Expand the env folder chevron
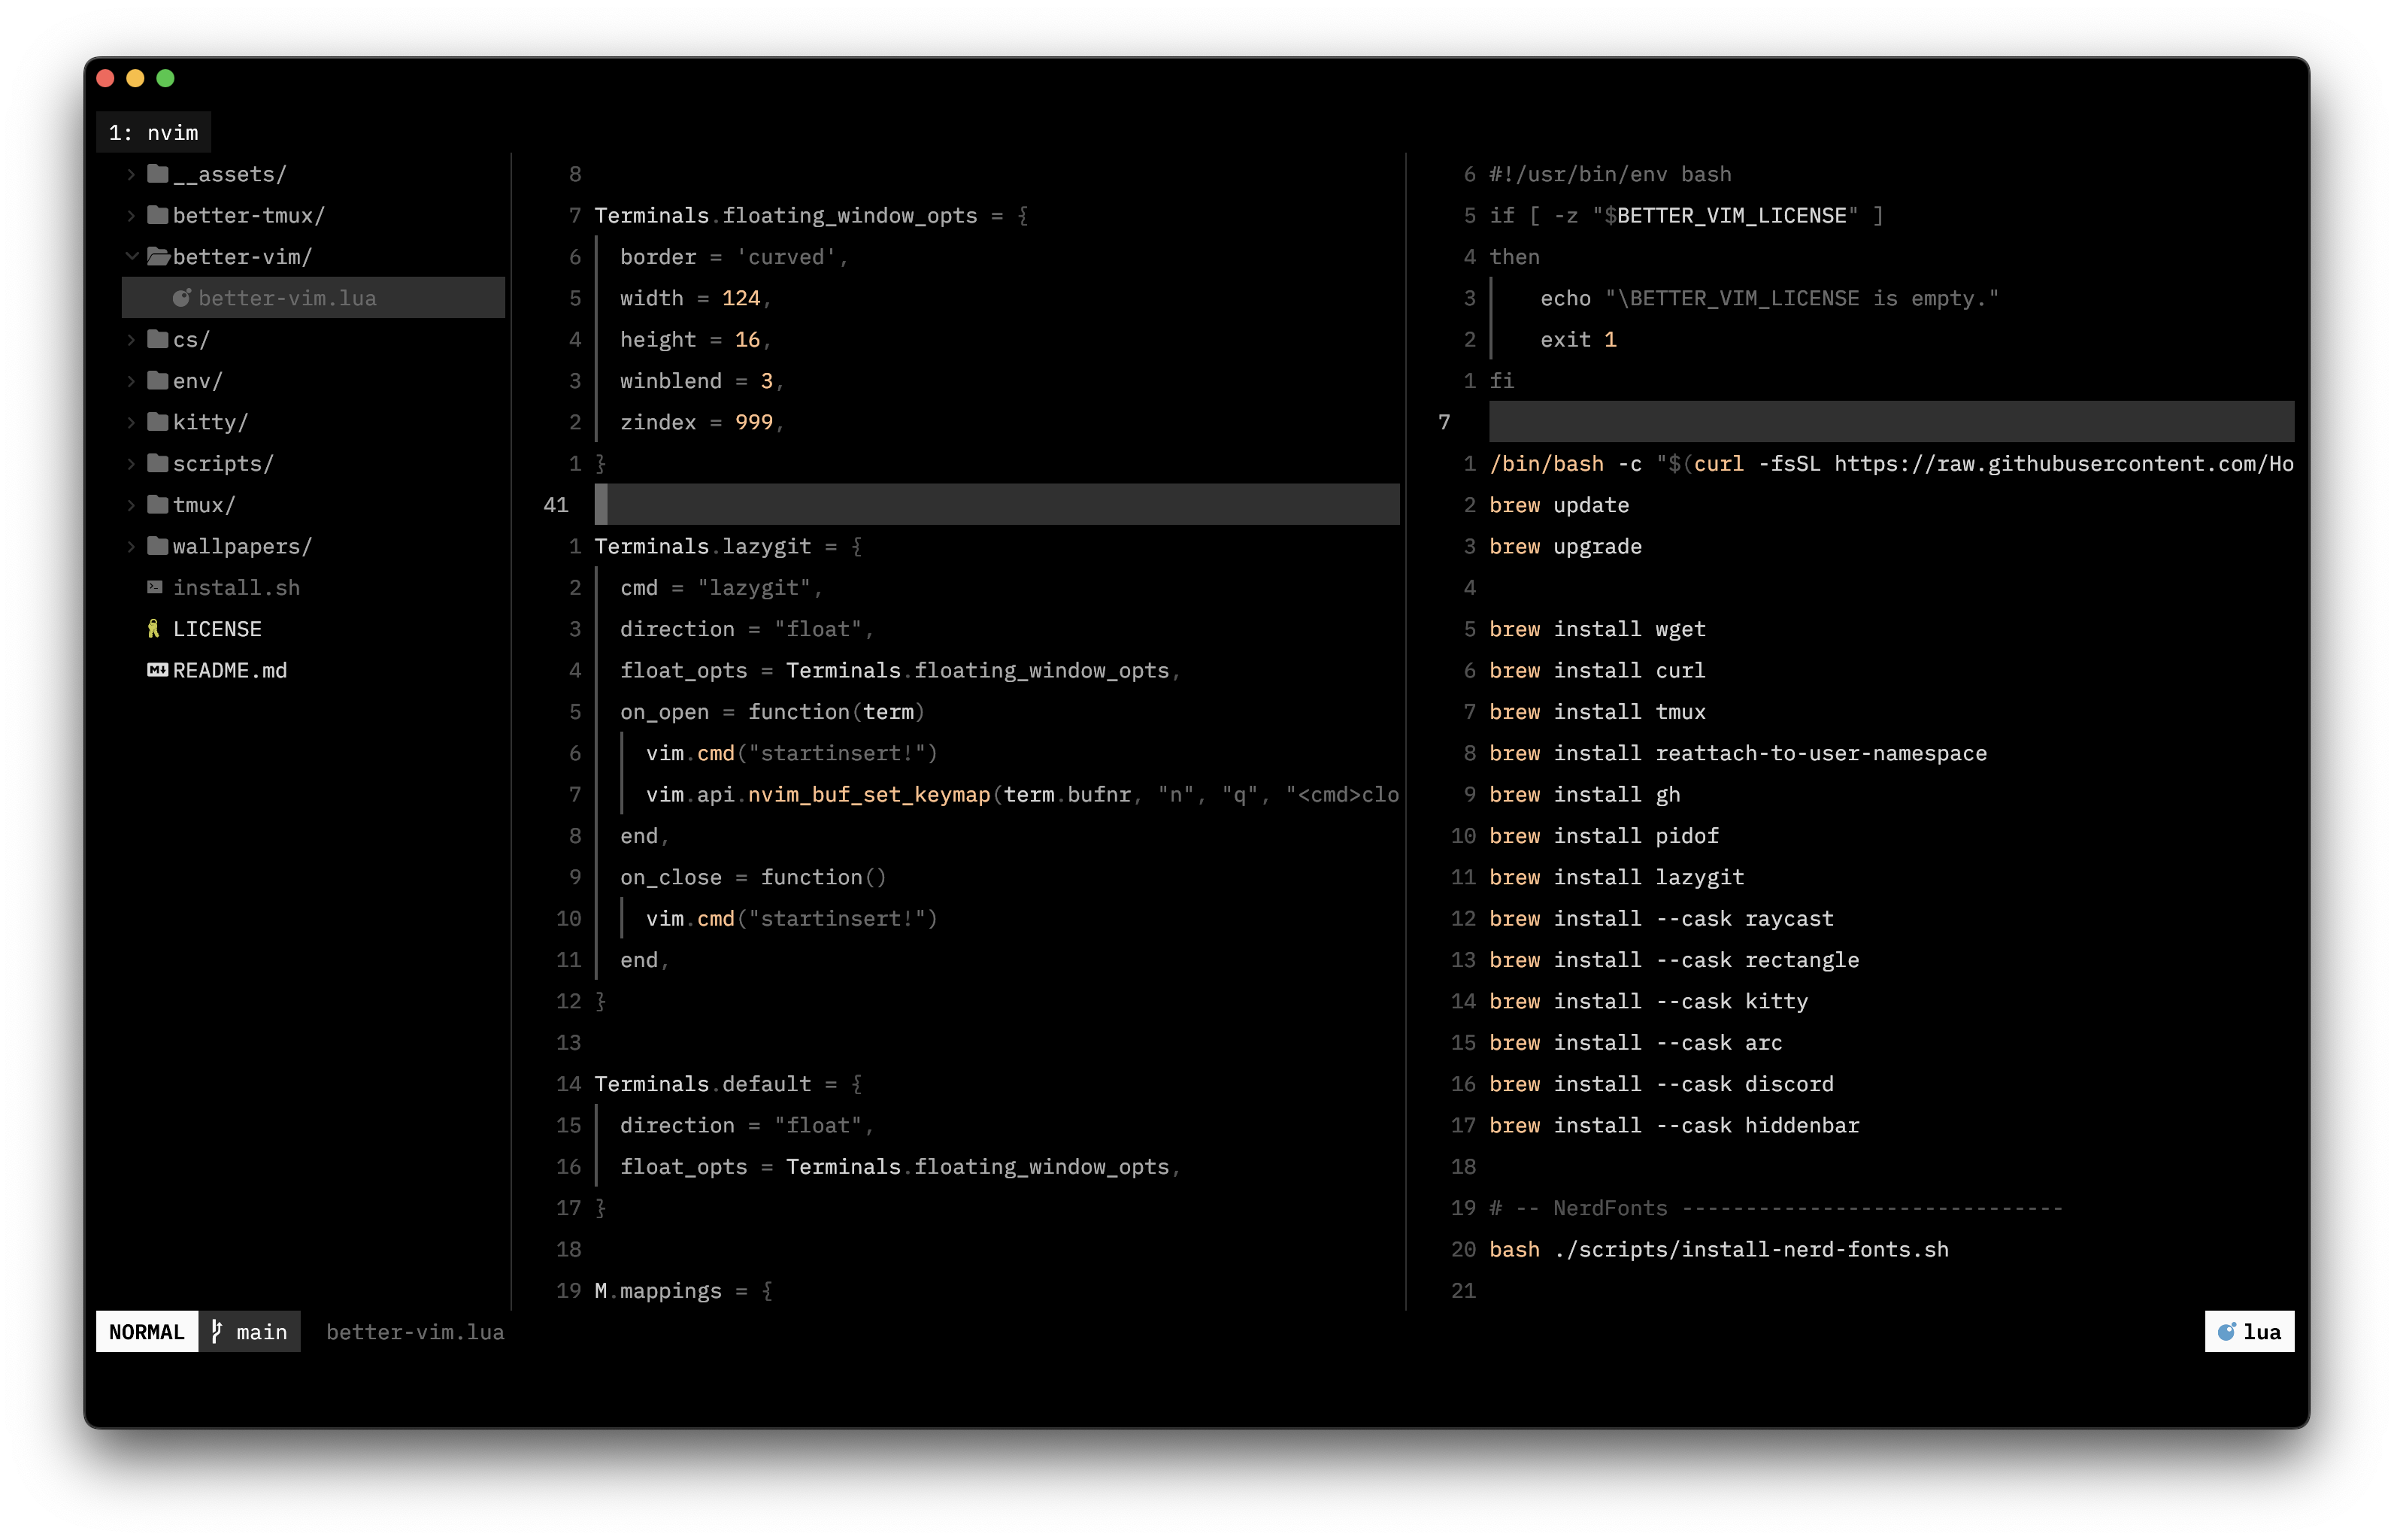The height and width of the screenshot is (1540, 2394). 131,381
